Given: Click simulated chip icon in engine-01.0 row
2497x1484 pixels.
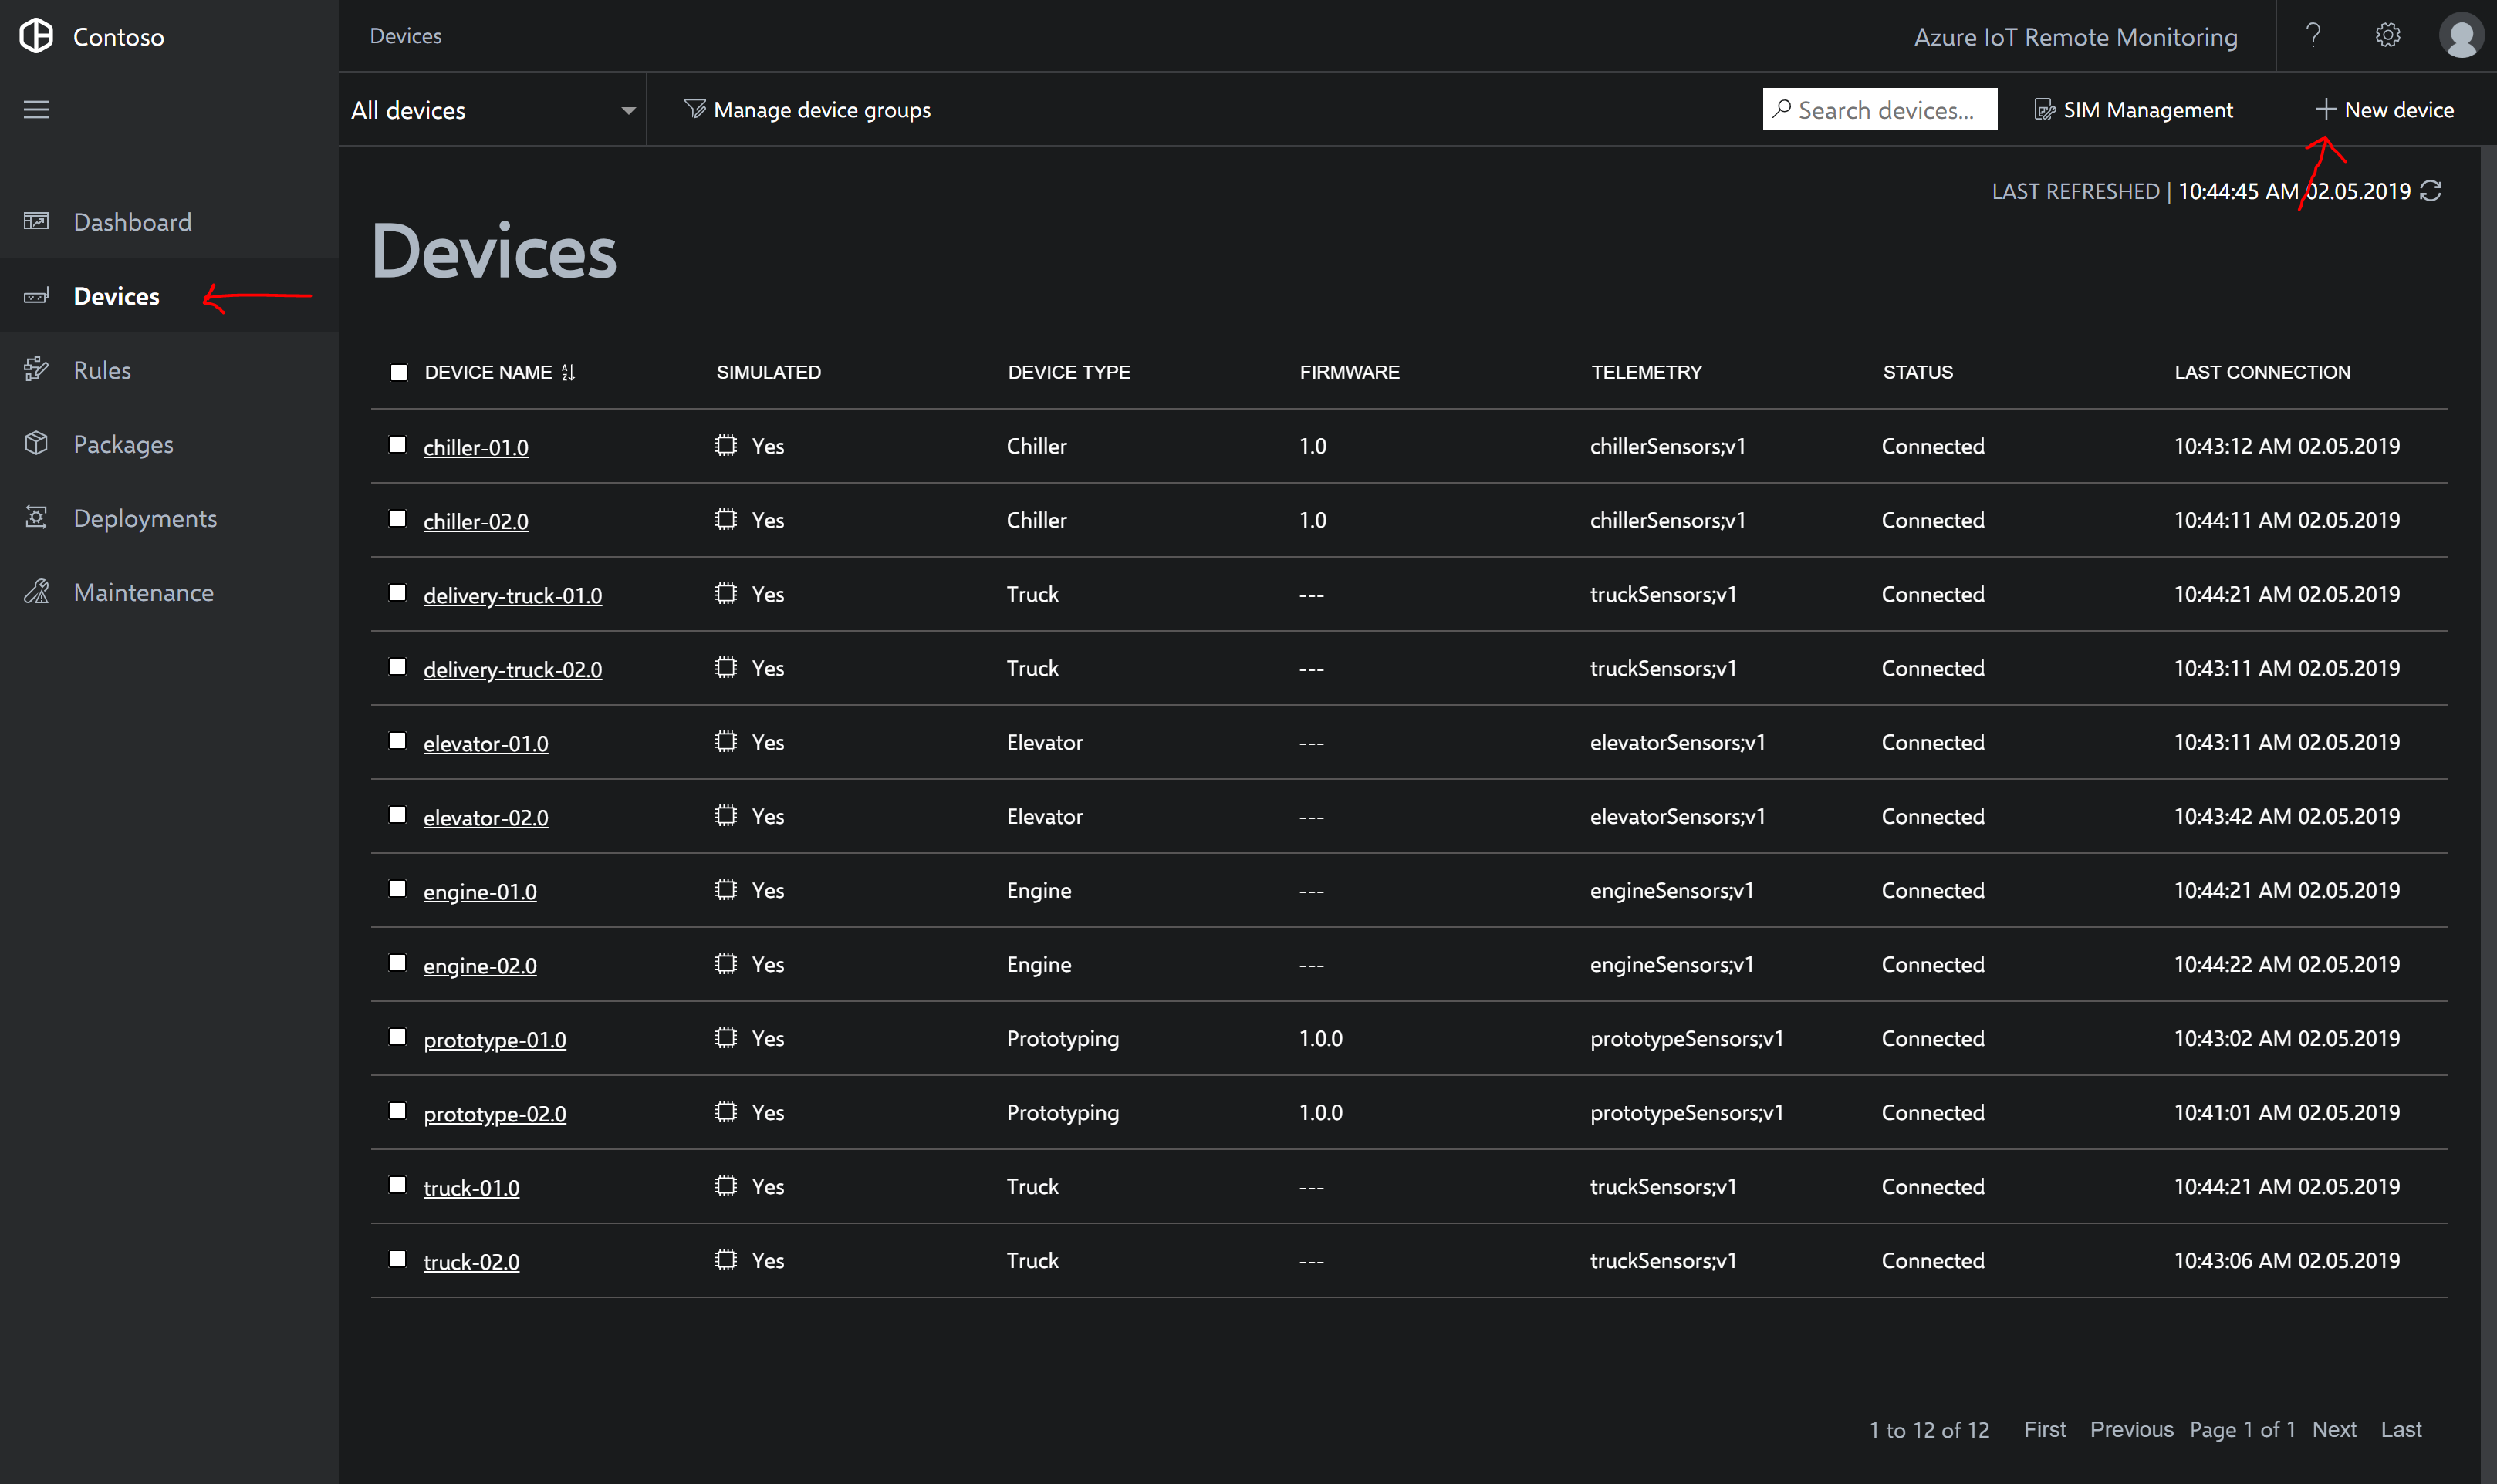Looking at the screenshot, I should [725, 889].
